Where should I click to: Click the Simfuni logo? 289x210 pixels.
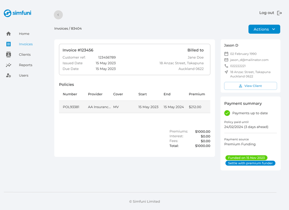point(17,13)
